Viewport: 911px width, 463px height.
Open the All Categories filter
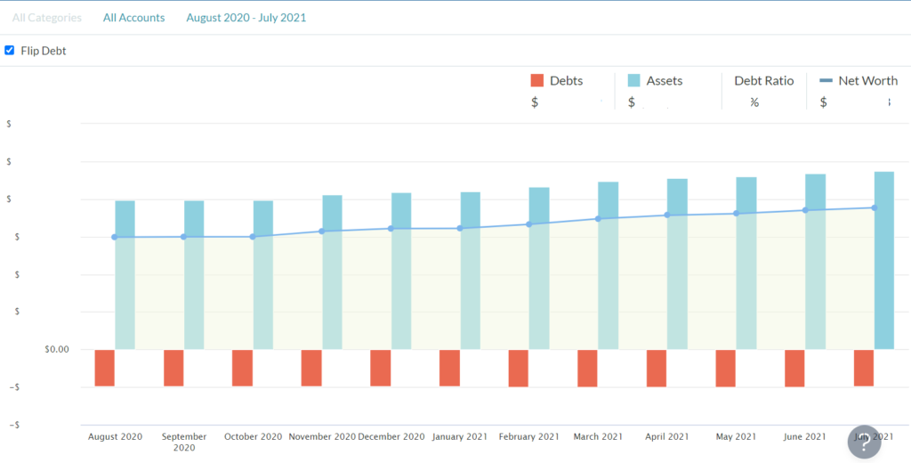point(47,18)
